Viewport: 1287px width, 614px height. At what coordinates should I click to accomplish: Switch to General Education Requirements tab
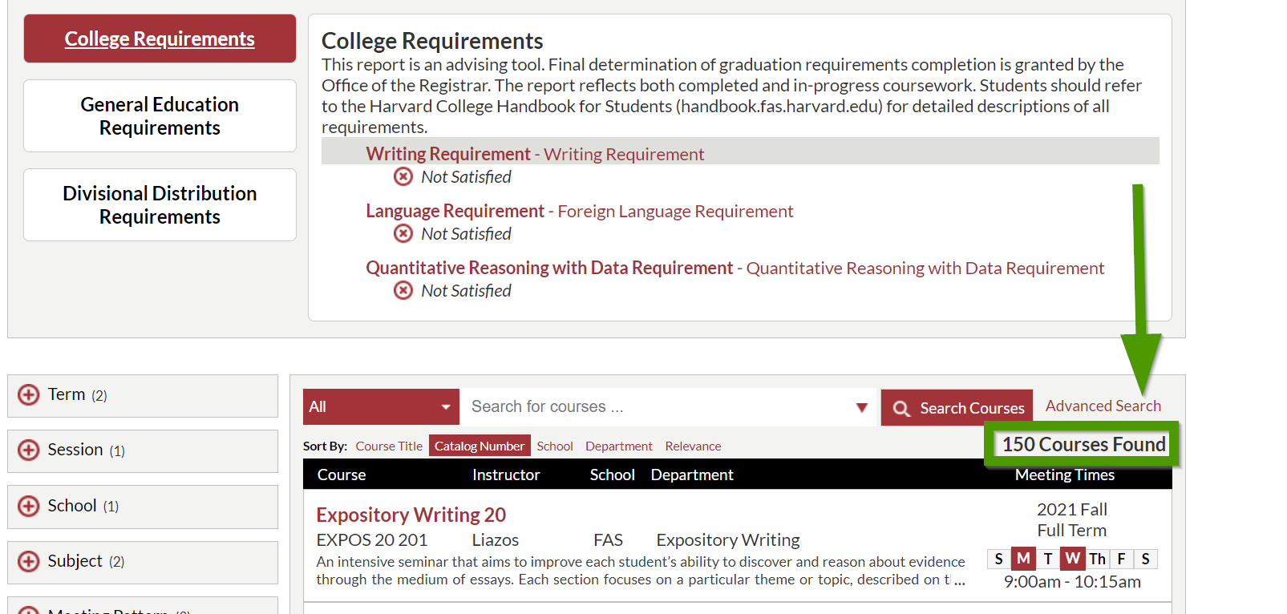click(160, 116)
